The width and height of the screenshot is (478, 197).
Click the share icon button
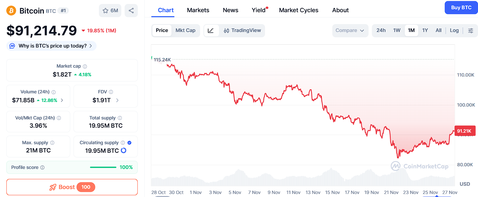pos(131,11)
